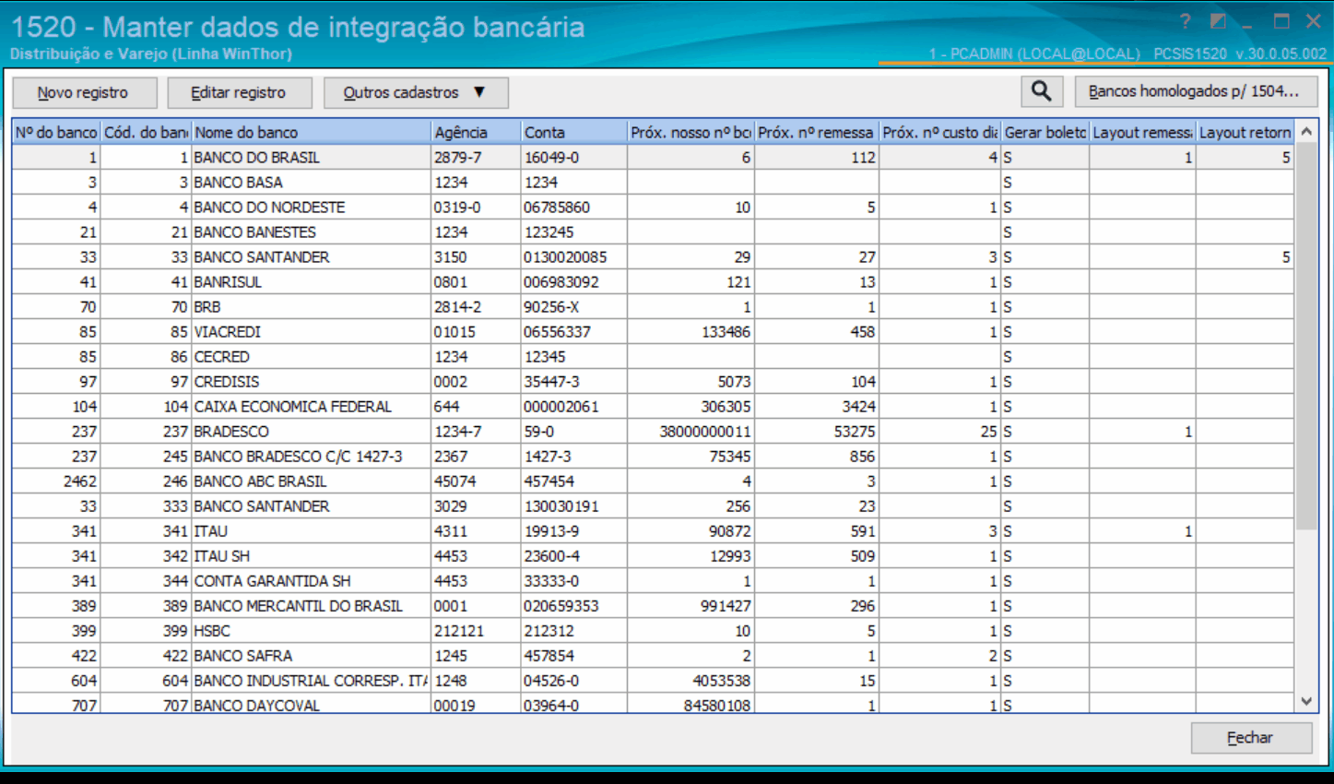This screenshot has width=1334, height=784.
Task: Select the BANCO BASA row
Action: [653, 182]
